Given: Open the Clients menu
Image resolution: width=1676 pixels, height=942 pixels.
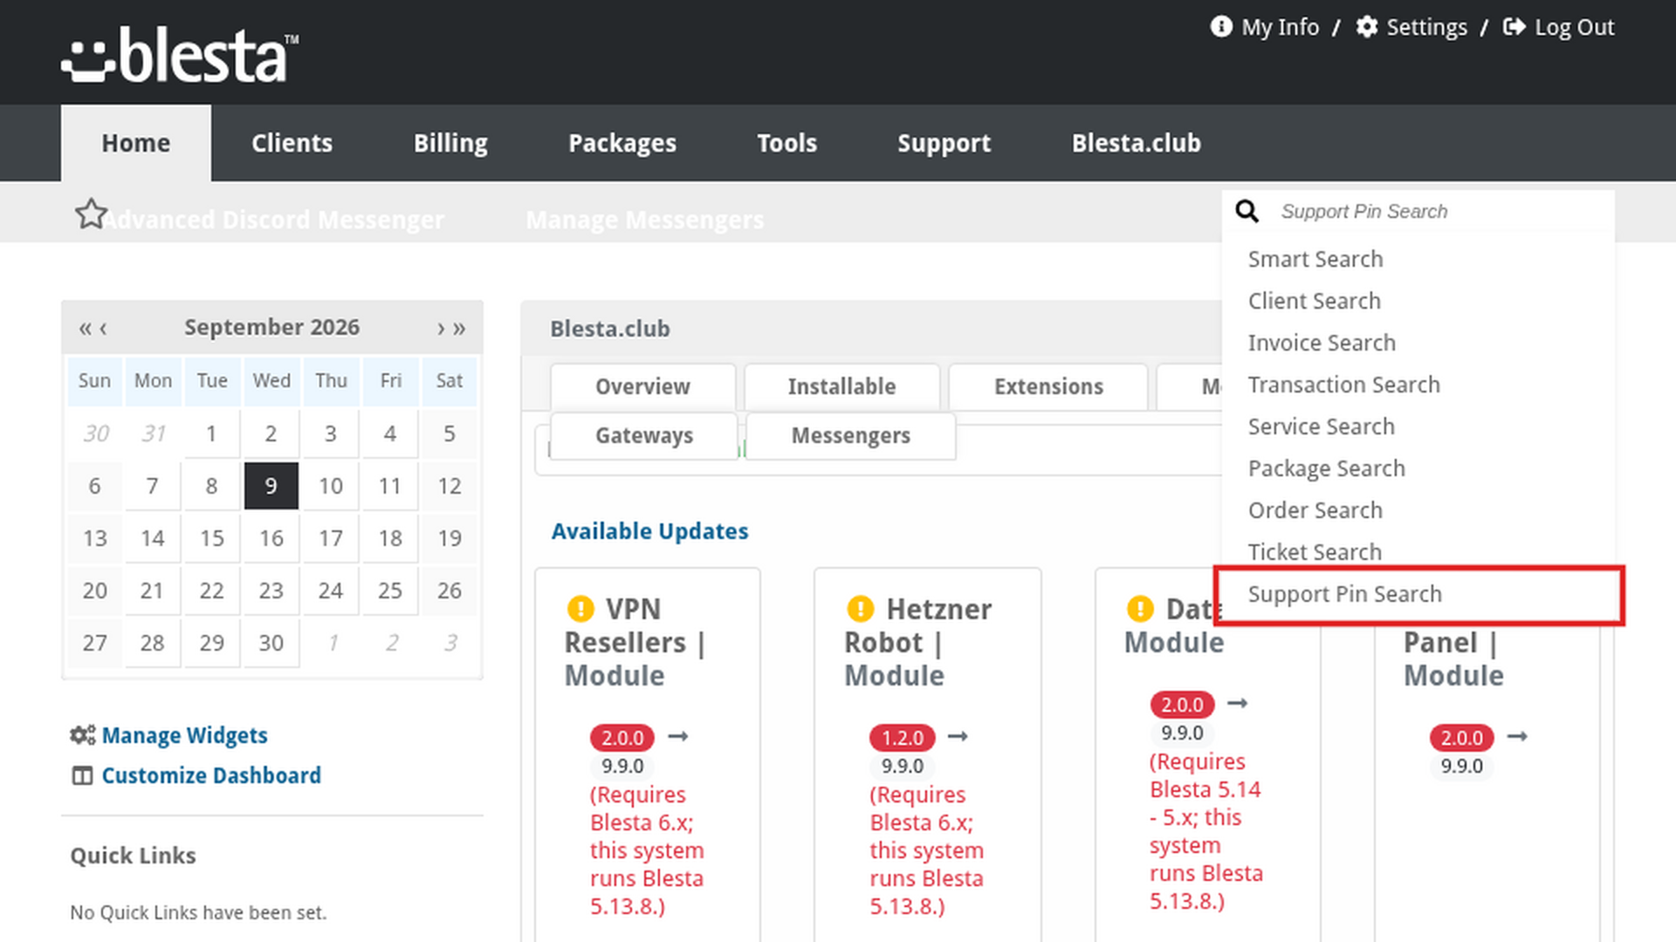Looking at the screenshot, I should pos(292,143).
